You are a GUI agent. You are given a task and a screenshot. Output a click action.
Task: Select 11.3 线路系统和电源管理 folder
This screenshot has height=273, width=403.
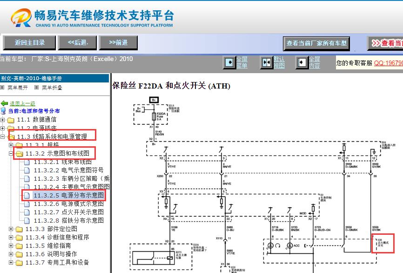tap(52, 136)
